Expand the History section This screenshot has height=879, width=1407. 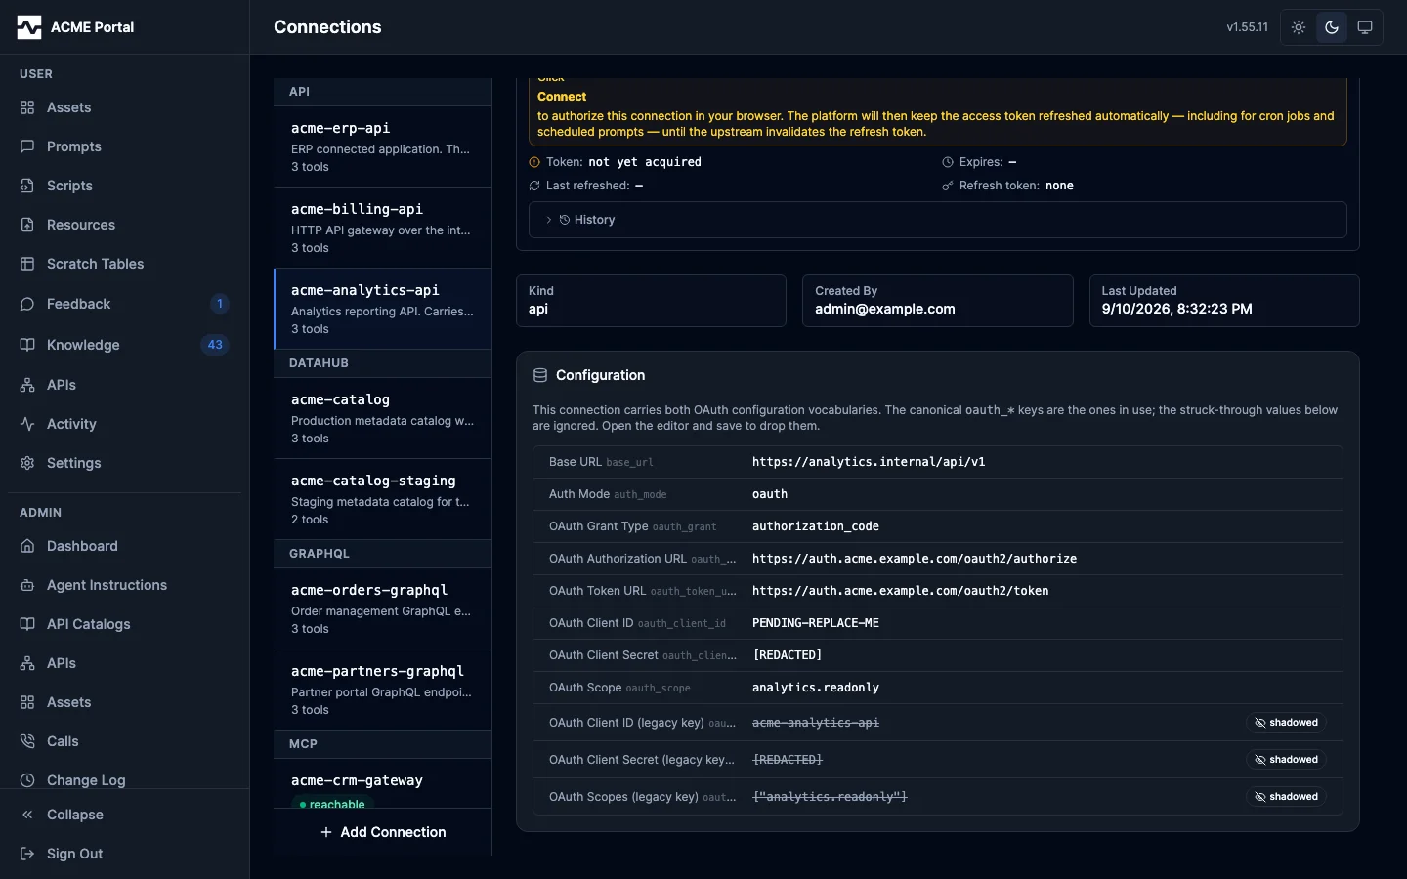938,220
